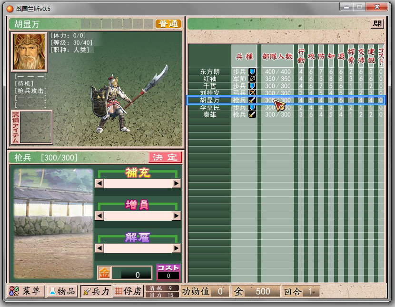Click the grid icon on 俘虏 button
This screenshot has height=307, width=395.
coord(118,291)
